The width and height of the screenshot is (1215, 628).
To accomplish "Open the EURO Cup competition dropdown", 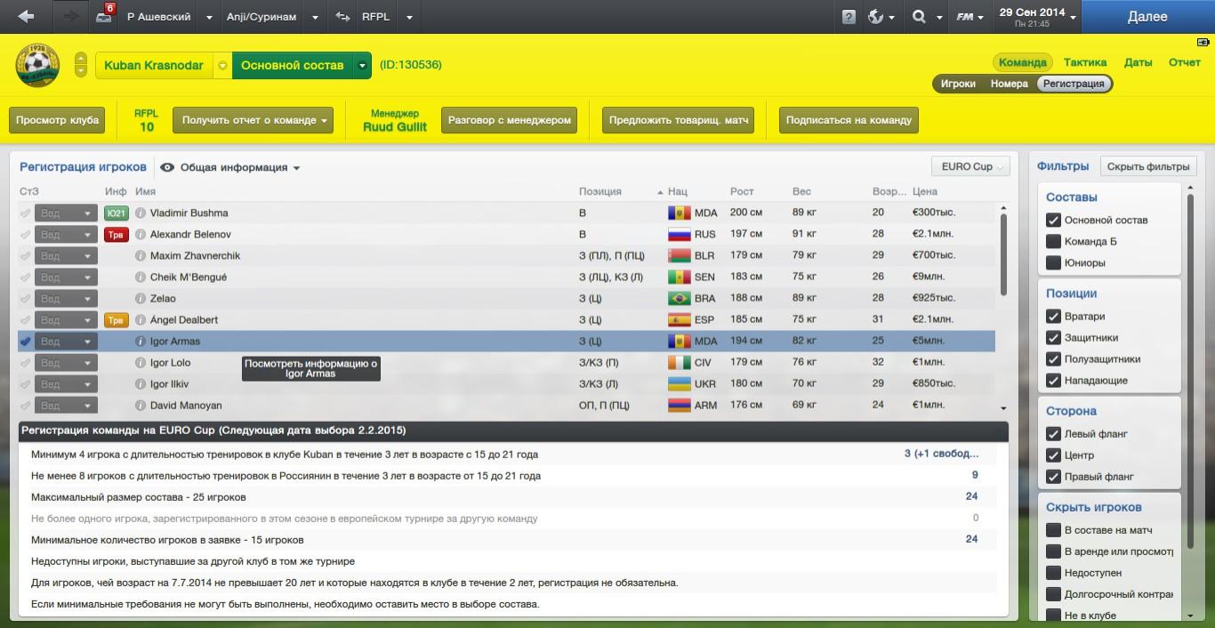I will 970,167.
